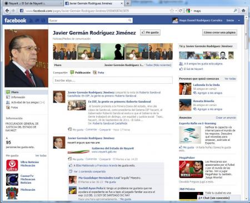
Task: Click the Escribe algo text box
Action: pos(113,80)
